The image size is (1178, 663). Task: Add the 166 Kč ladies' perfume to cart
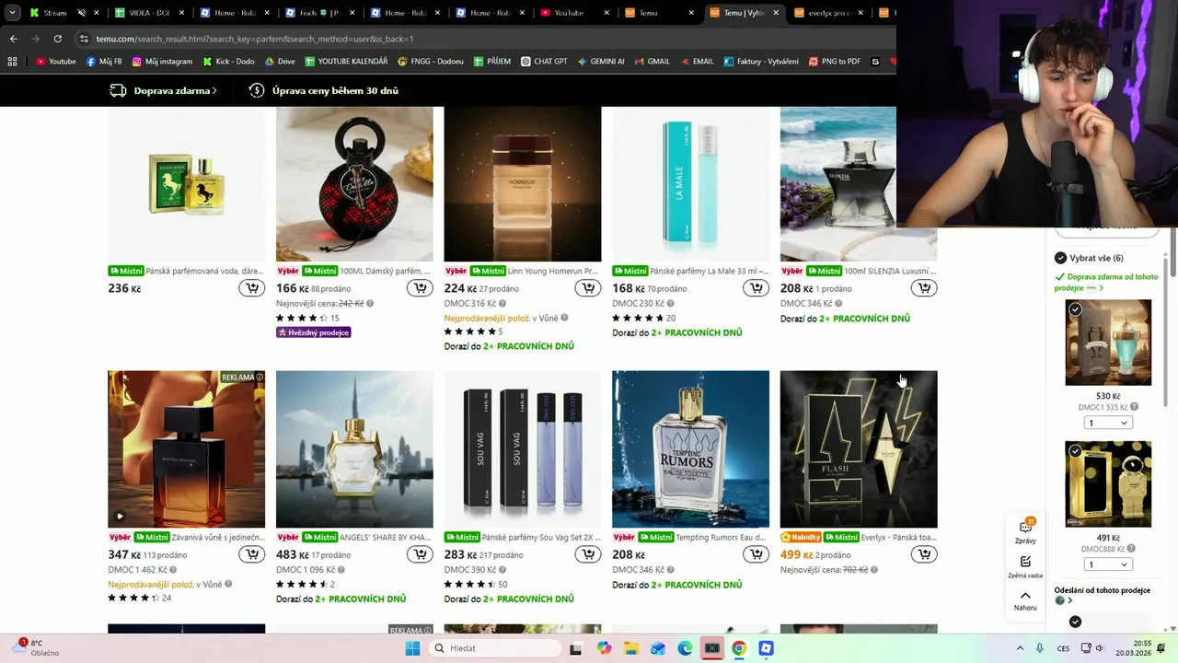(x=420, y=288)
